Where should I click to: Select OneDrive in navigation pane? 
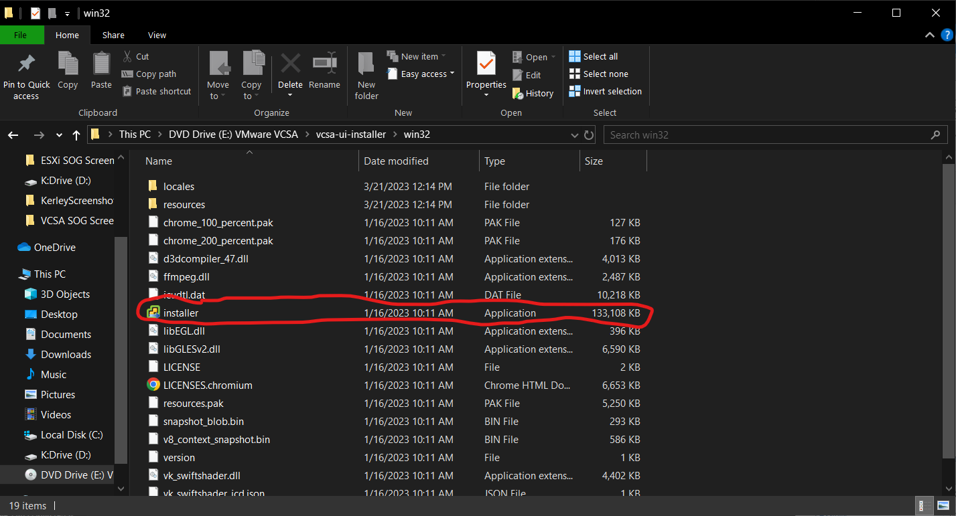pyautogui.click(x=55, y=247)
